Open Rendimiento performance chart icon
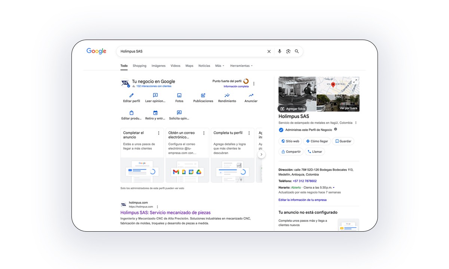449x269 pixels. click(227, 96)
